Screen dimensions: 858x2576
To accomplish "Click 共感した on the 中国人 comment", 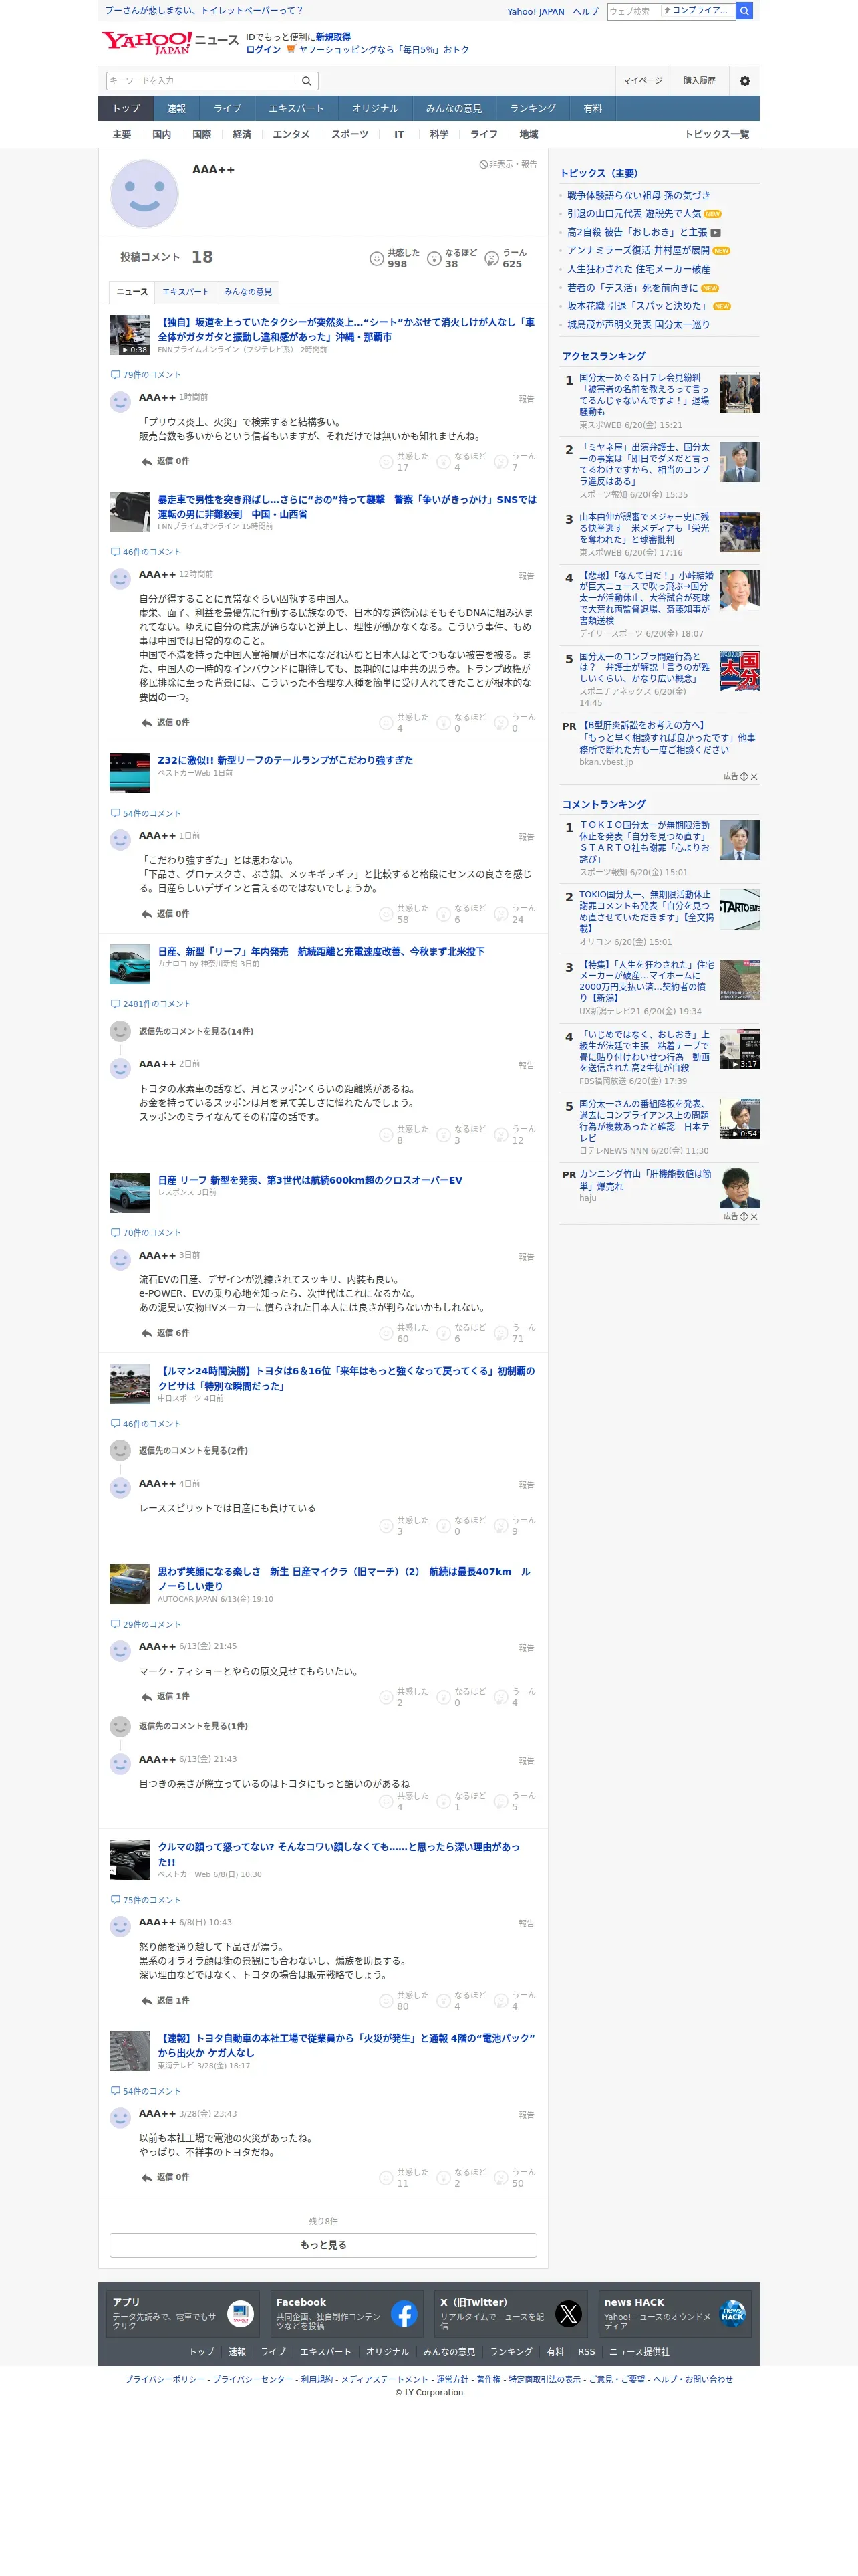I will coord(386,723).
